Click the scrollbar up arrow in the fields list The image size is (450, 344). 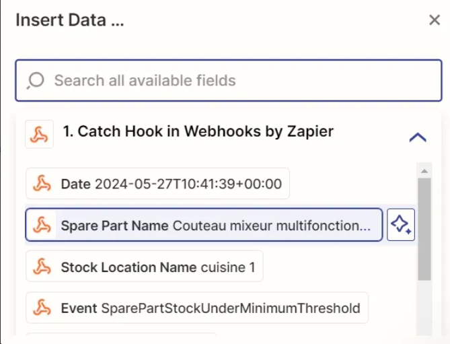pyautogui.click(x=424, y=171)
